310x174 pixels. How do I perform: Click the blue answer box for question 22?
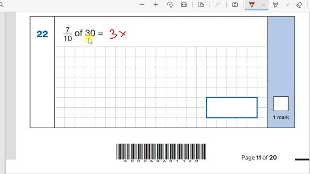232,107
